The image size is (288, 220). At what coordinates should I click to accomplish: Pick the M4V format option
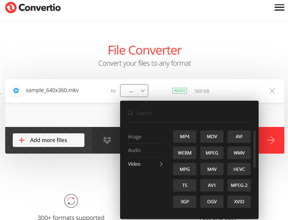[x=212, y=169]
